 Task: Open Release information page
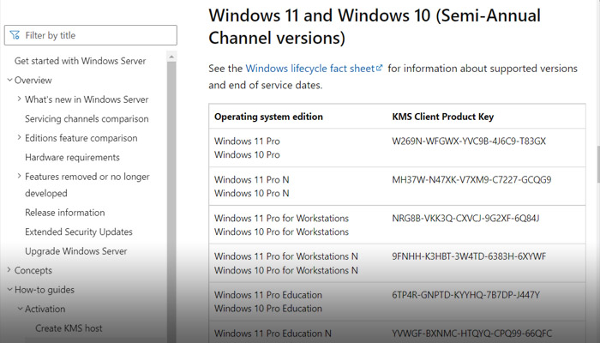(64, 213)
